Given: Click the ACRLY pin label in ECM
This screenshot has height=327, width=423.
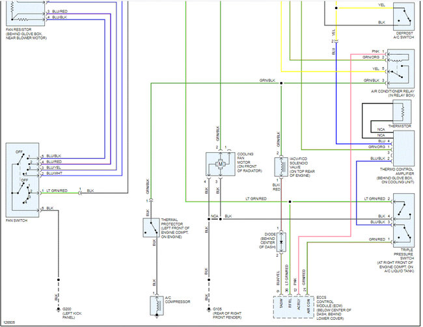Looking at the screenshot, I should [x=299, y=304].
